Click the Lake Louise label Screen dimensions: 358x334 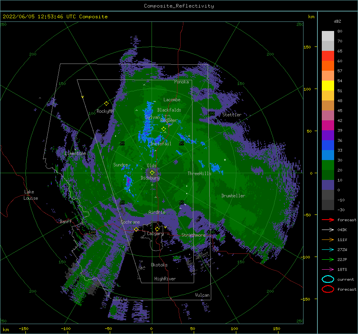coord(31,195)
